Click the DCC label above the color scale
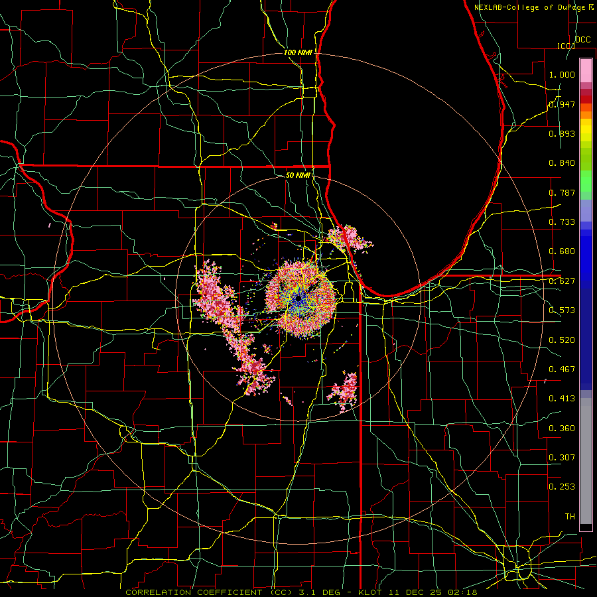This screenshot has width=597, height=597. pyautogui.click(x=582, y=40)
